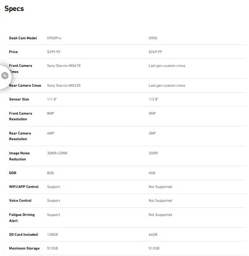Click Sony Starvis IMX335 text

click(64, 85)
